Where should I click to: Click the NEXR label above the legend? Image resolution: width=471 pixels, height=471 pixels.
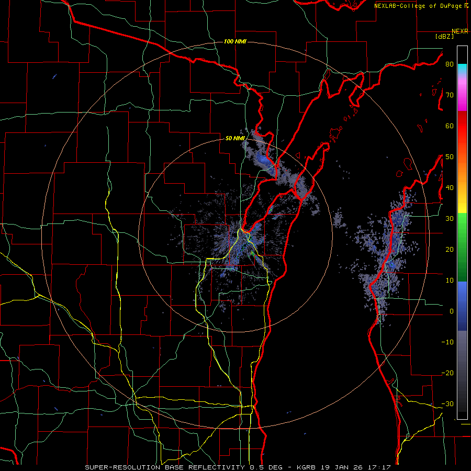coord(459,31)
